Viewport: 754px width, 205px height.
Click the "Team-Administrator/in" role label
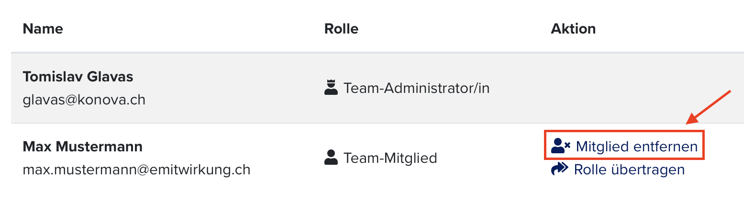417,88
